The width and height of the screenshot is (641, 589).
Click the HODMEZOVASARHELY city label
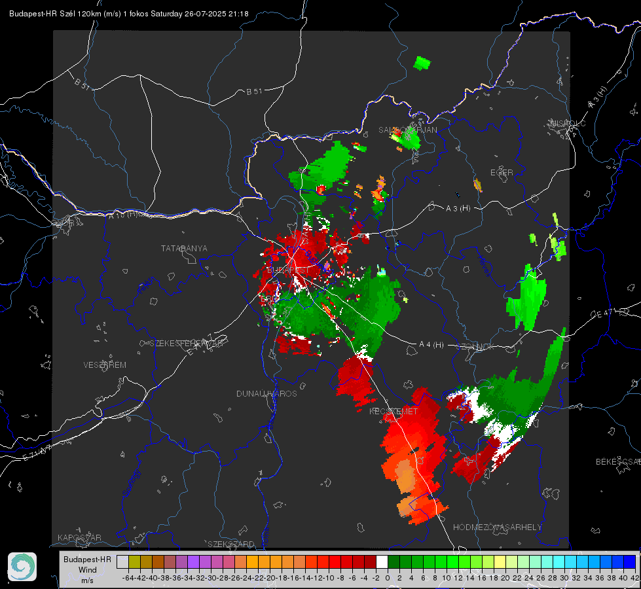click(497, 527)
